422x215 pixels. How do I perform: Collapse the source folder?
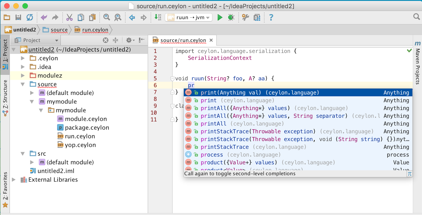click(23, 84)
